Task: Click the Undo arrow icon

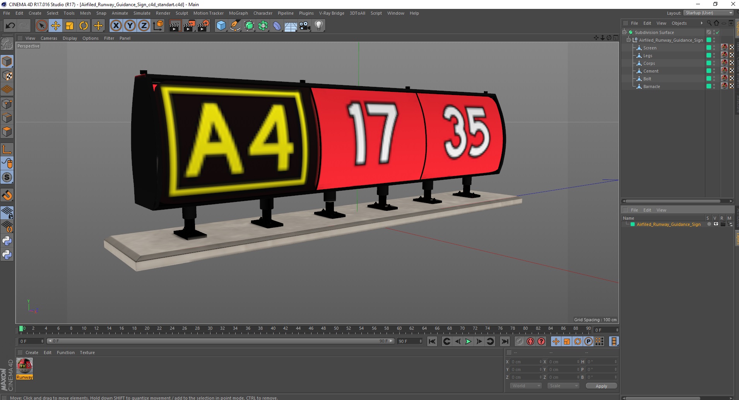Action: coord(10,26)
